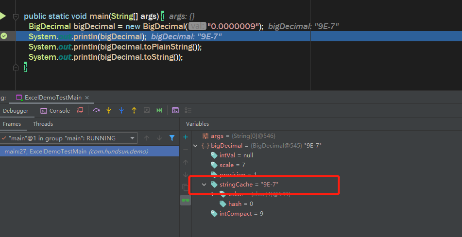Click the main method name in the signature

point(99,16)
